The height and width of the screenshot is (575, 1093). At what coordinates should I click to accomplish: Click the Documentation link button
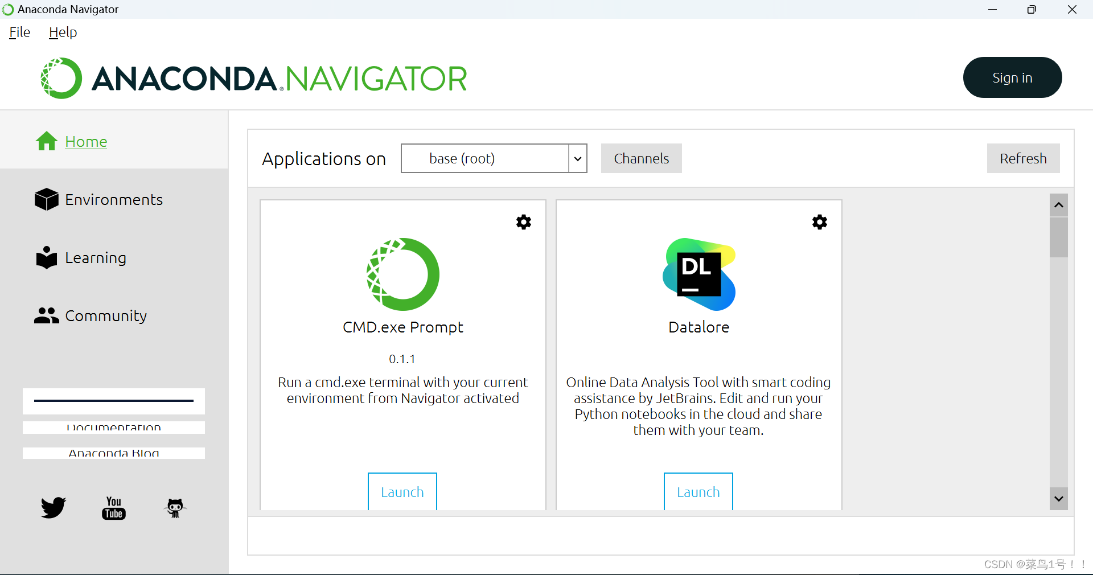click(114, 428)
